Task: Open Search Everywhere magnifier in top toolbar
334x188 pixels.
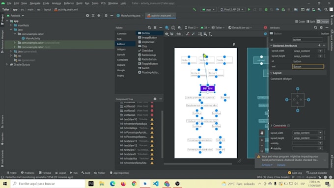Action: [x=326, y=9]
